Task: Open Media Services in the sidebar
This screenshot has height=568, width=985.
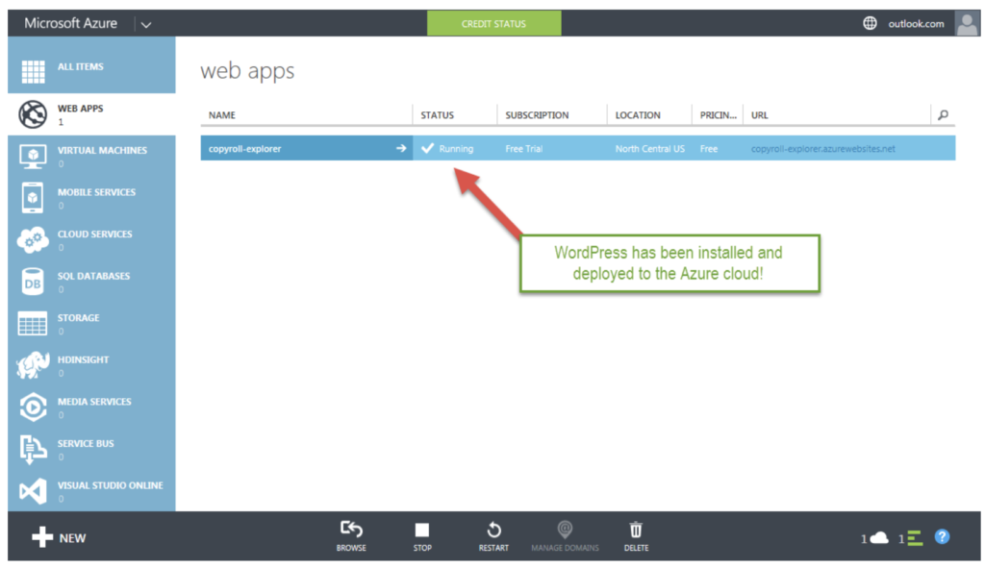Action: click(x=91, y=407)
